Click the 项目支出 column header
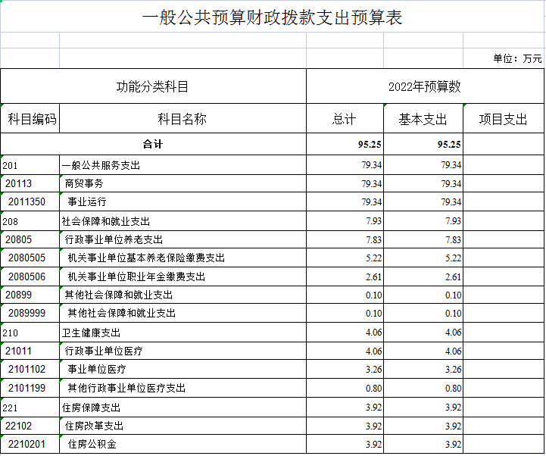 point(504,118)
